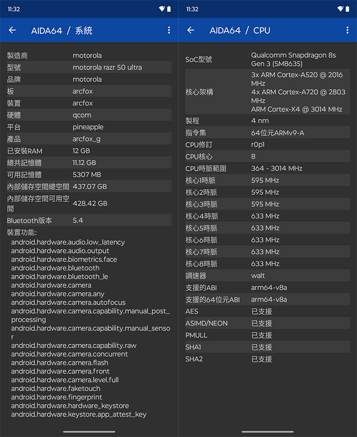Select the 內部儲存空間總空間 437.07 GB row
The width and height of the screenshot is (357, 437).
click(89, 187)
